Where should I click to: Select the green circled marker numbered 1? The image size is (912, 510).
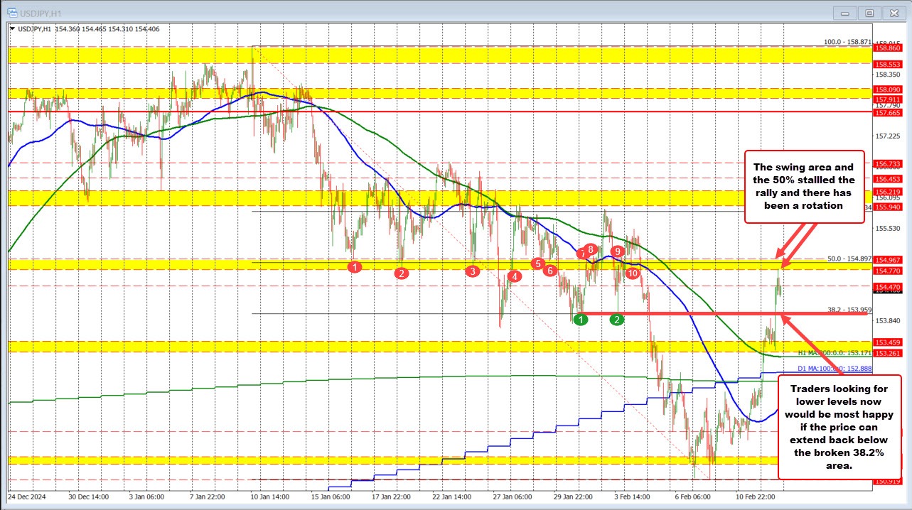coord(579,320)
